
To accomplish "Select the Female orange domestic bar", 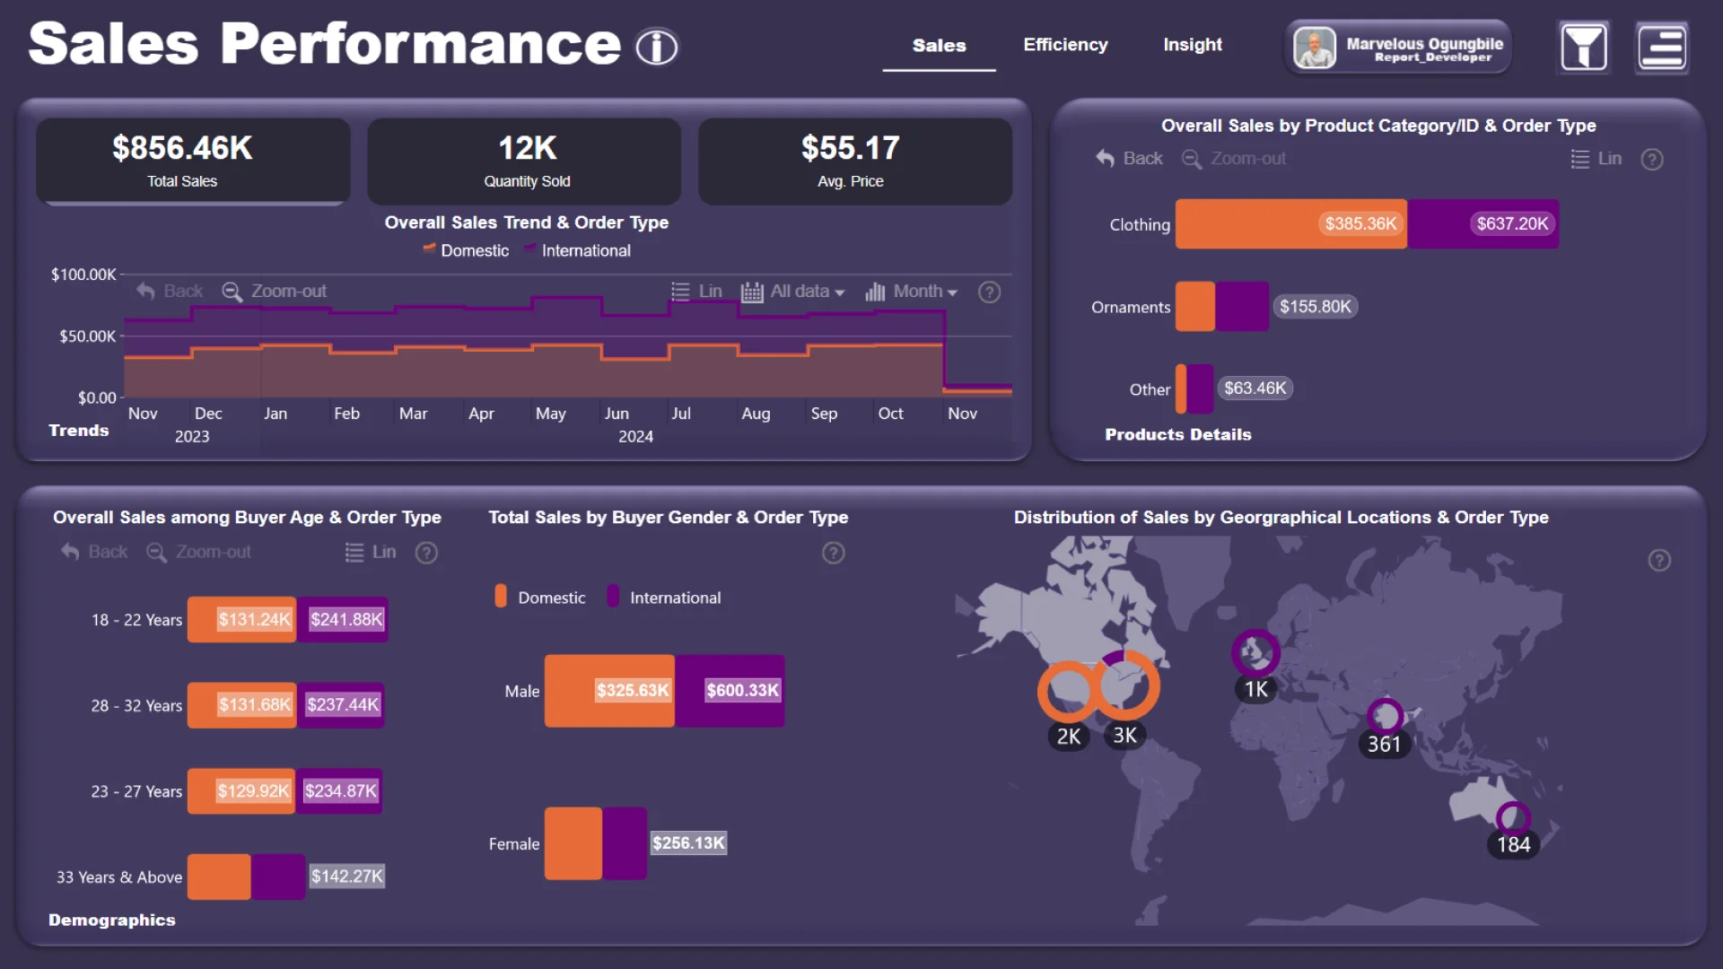I will (x=573, y=843).
